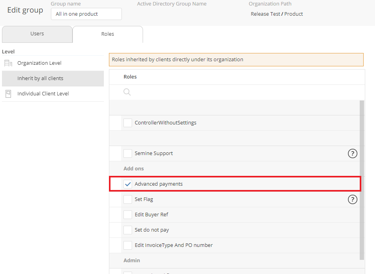The image size is (375, 274).
Task: Click the Organization Level building icon
Action: click(x=8, y=63)
